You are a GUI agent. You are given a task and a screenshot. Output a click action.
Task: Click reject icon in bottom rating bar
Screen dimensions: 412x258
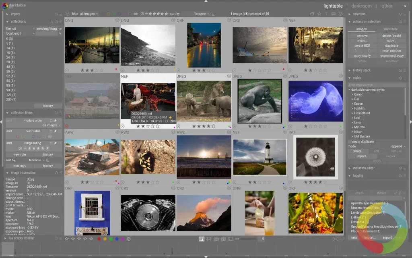pyautogui.click(x=129, y=239)
